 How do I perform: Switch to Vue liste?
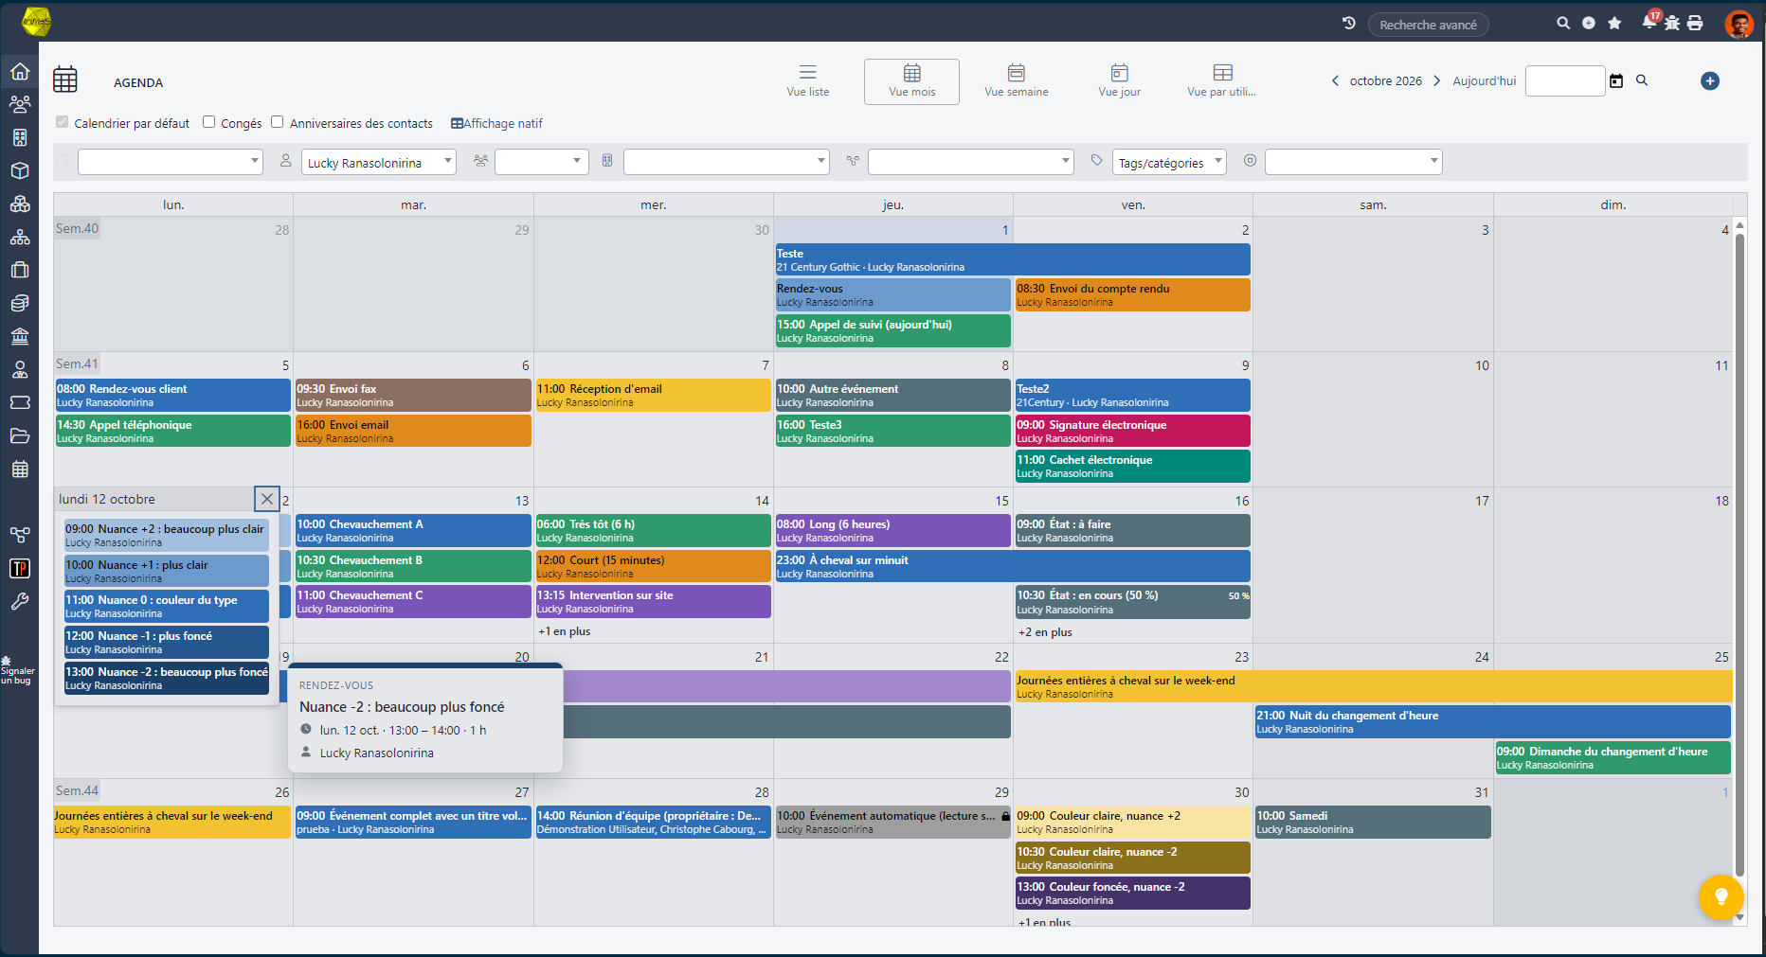tap(807, 80)
